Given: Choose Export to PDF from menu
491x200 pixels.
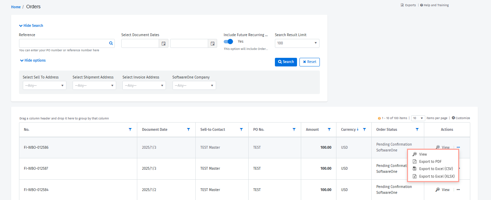Looking at the screenshot, I should coord(430,161).
